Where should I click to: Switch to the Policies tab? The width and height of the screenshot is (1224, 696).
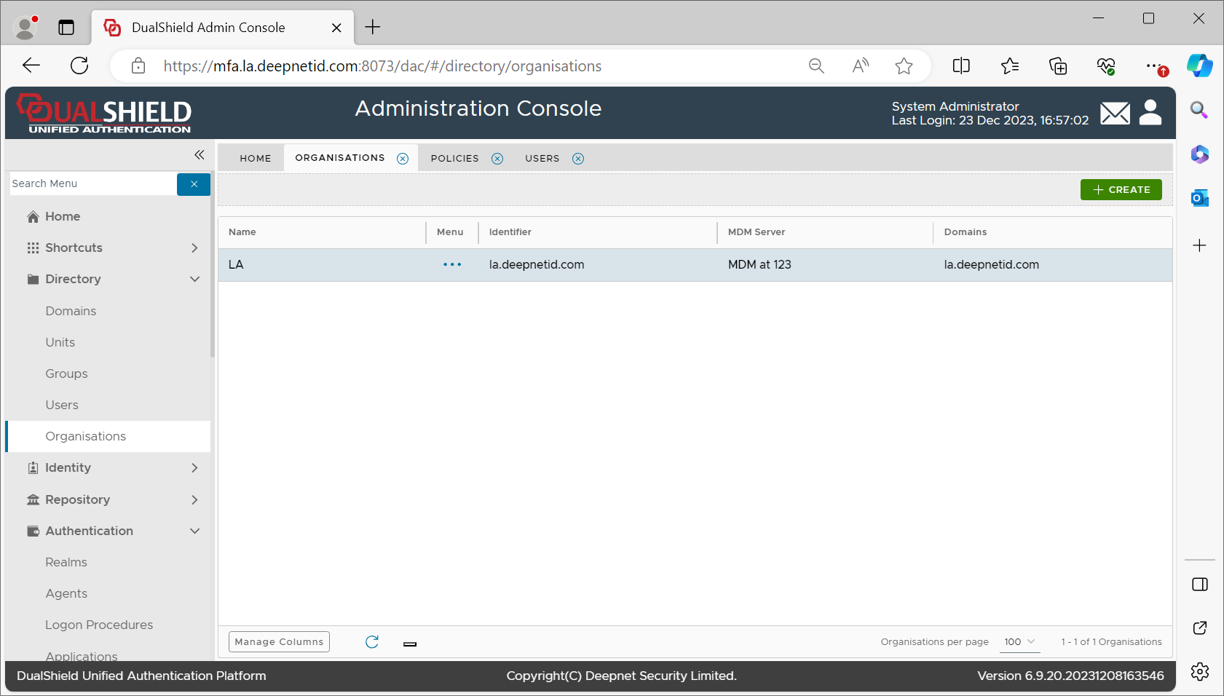[454, 159]
